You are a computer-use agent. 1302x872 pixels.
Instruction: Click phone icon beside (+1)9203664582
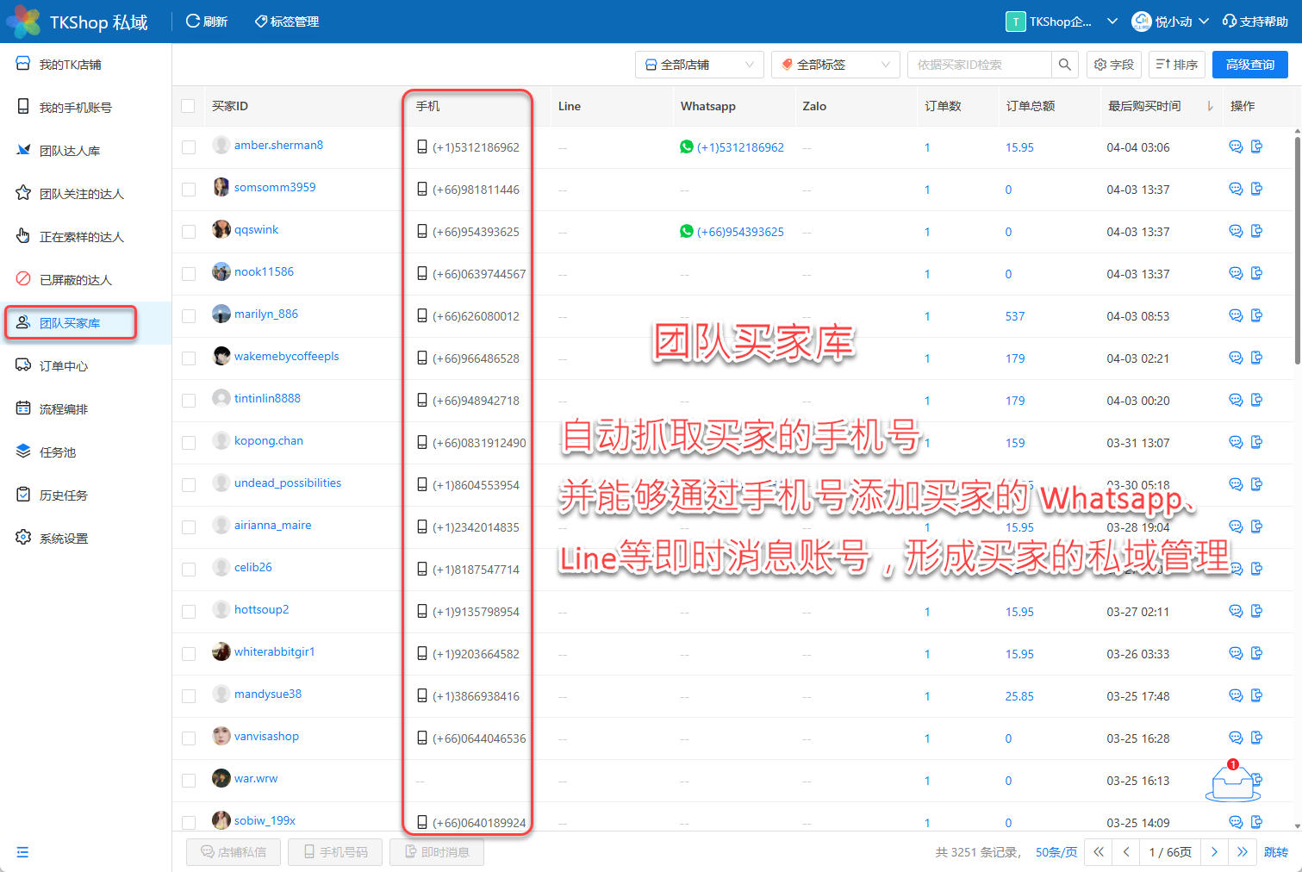422,653
